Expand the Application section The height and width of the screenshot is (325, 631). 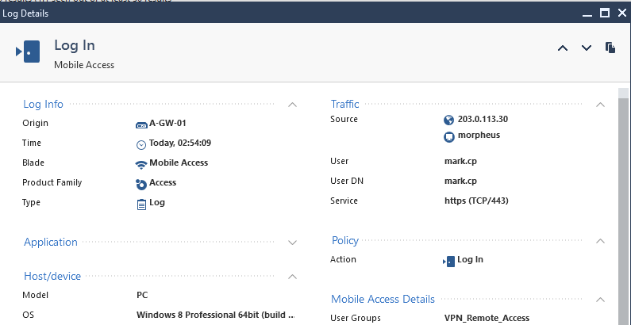pos(292,243)
